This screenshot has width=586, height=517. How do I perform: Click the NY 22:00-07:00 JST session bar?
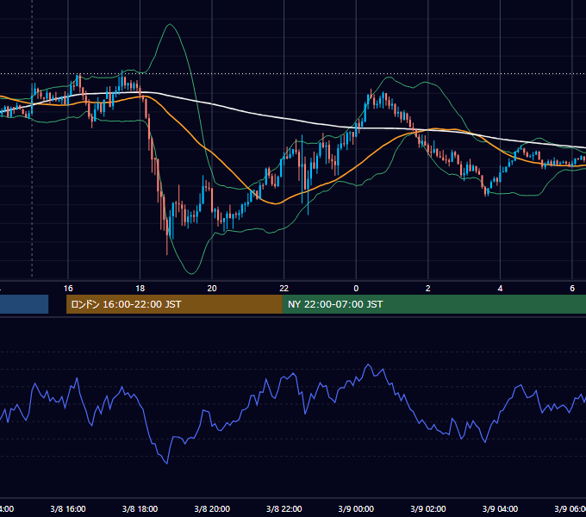(433, 304)
